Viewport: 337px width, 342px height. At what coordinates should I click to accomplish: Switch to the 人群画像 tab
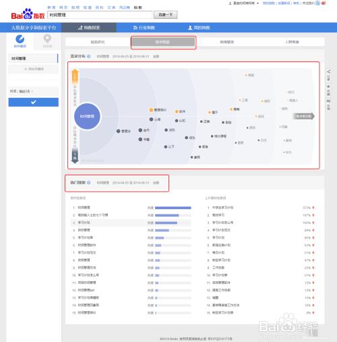pos(292,42)
